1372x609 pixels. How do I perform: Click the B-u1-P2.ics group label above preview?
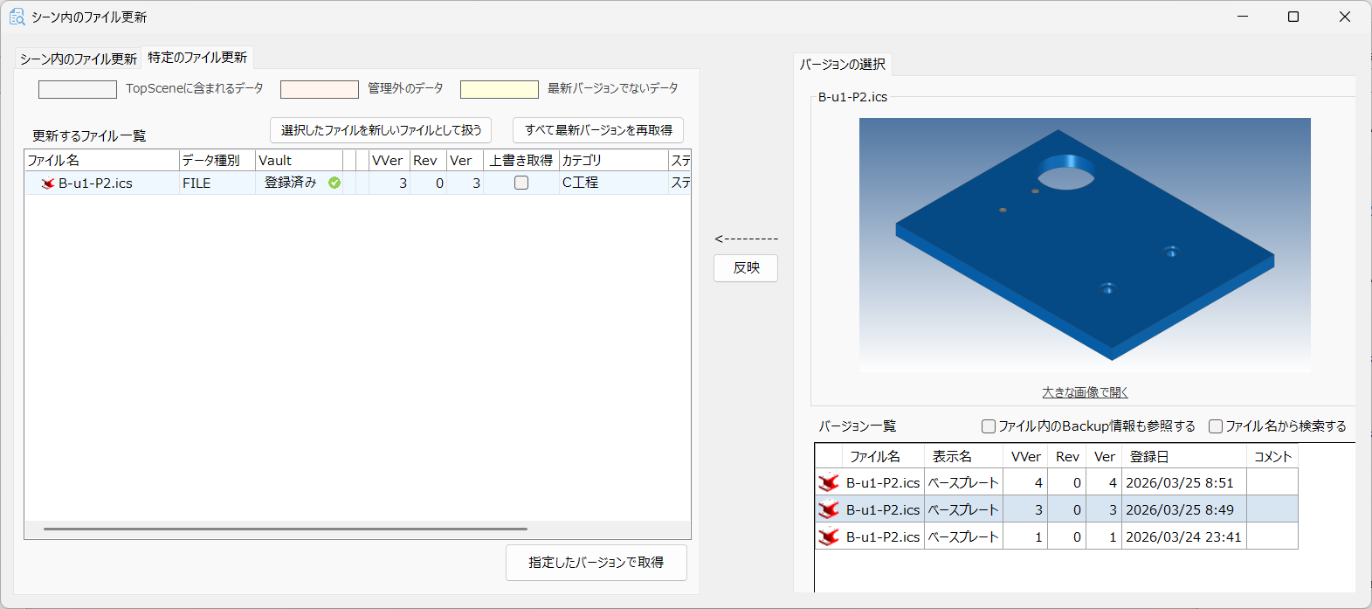(x=852, y=97)
